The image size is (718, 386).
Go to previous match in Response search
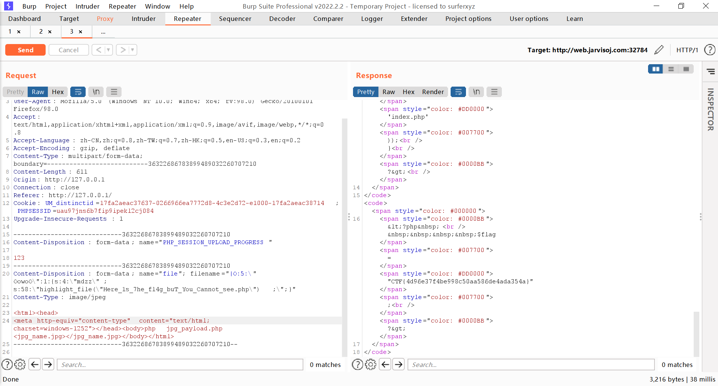(385, 364)
